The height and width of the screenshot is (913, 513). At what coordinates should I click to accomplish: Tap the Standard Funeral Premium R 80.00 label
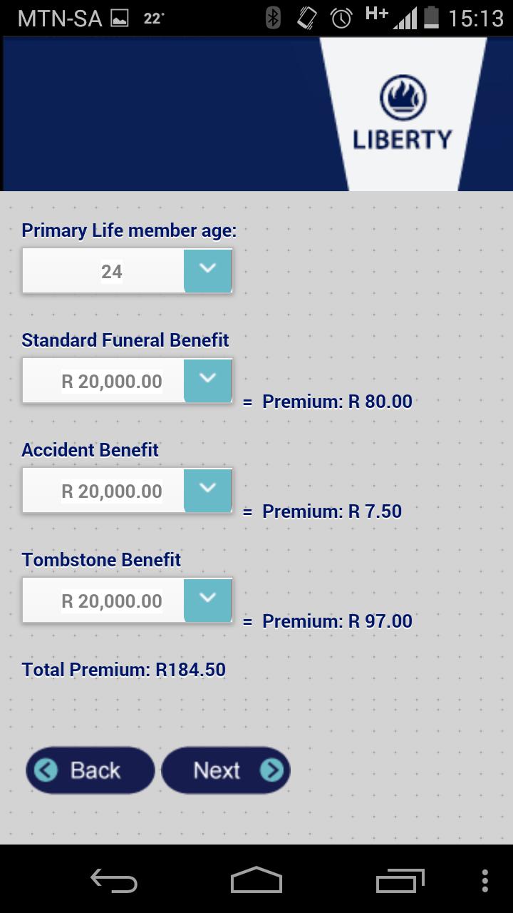click(x=337, y=402)
